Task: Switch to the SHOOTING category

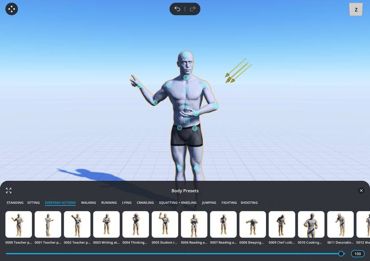Action: (249, 202)
